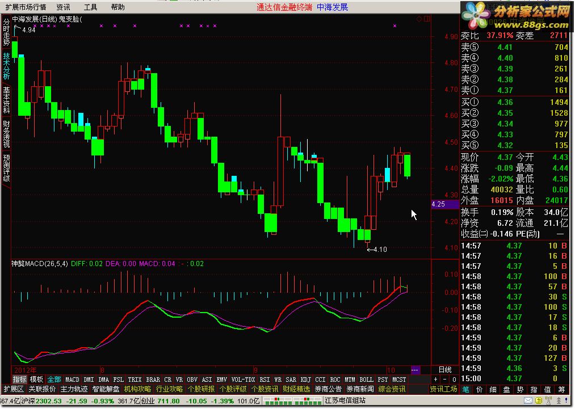The width and height of the screenshot is (575, 409).
Task: Open the 关联报价 tab
Action: coord(43,389)
